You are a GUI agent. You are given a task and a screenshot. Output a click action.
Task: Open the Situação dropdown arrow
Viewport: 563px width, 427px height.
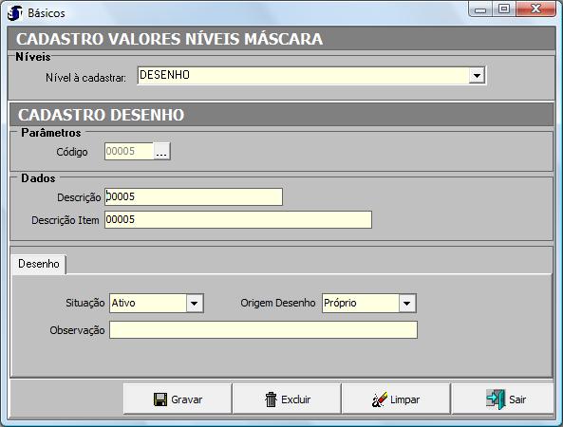(x=195, y=304)
